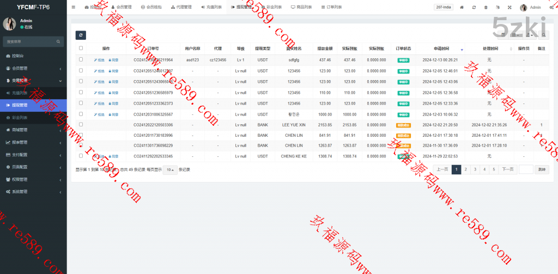The image size is (558, 274).
Task: Click the home icon in top bar
Action: click(462, 8)
